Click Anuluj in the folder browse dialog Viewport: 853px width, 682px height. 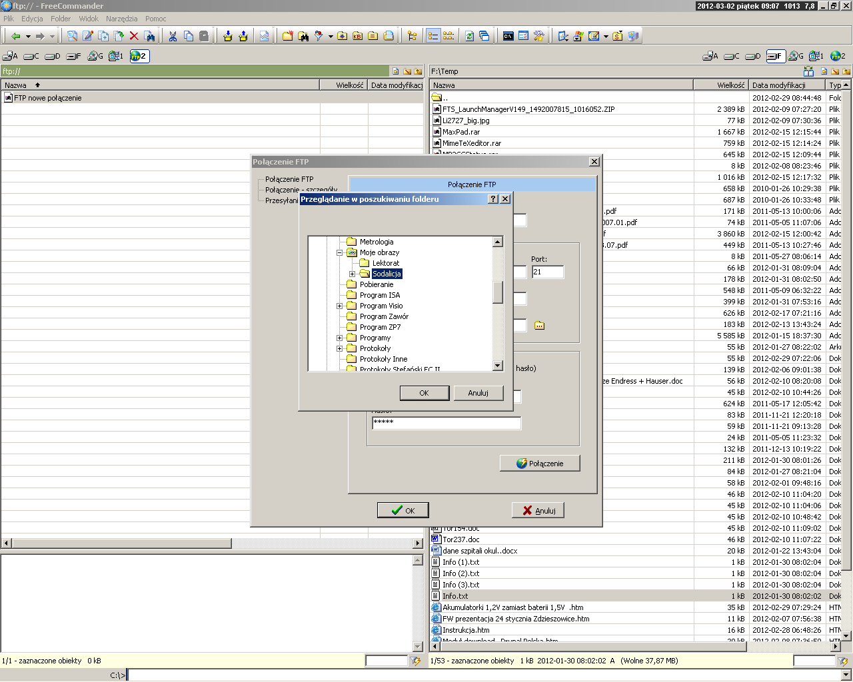[478, 393]
